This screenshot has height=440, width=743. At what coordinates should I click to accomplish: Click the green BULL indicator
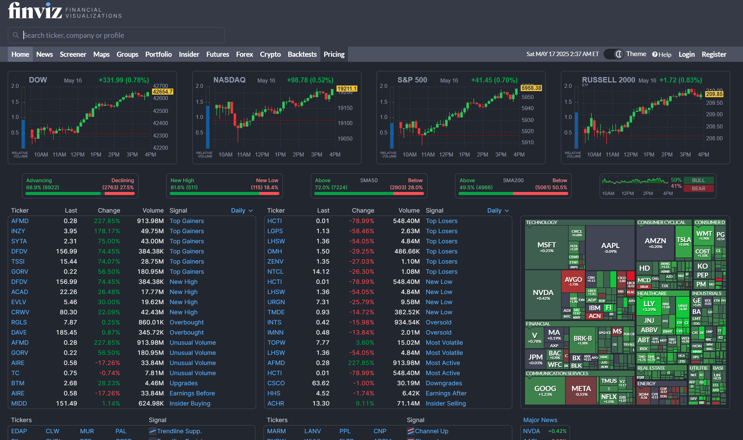698,180
